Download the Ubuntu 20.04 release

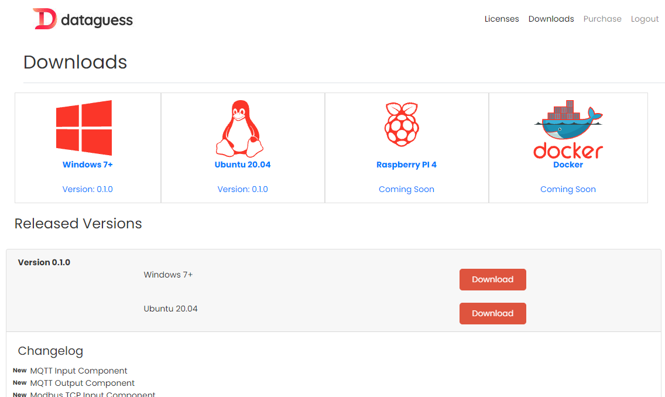click(493, 313)
